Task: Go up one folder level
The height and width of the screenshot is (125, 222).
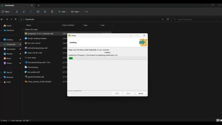Action: 16,19
